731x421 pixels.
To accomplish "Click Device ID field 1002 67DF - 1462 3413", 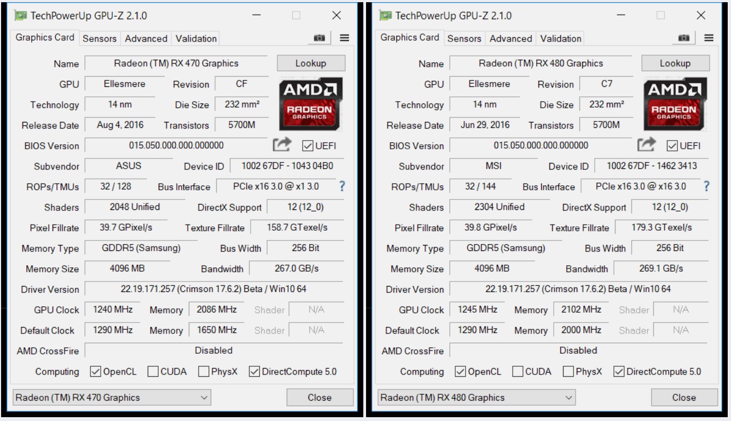I will click(x=651, y=166).
